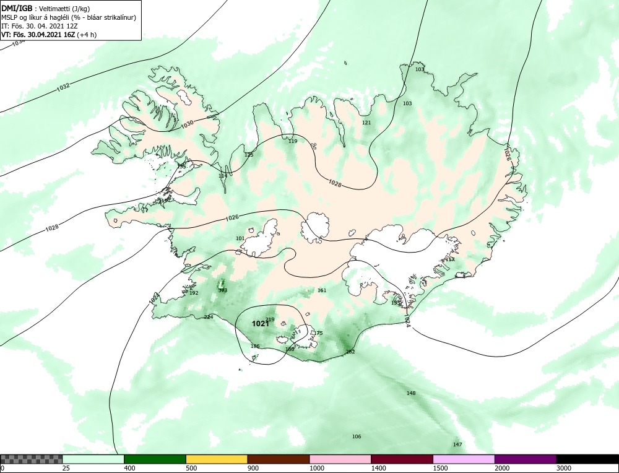Click the bold '1021' pressure minimum label

pyautogui.click(x=260, y=324)
